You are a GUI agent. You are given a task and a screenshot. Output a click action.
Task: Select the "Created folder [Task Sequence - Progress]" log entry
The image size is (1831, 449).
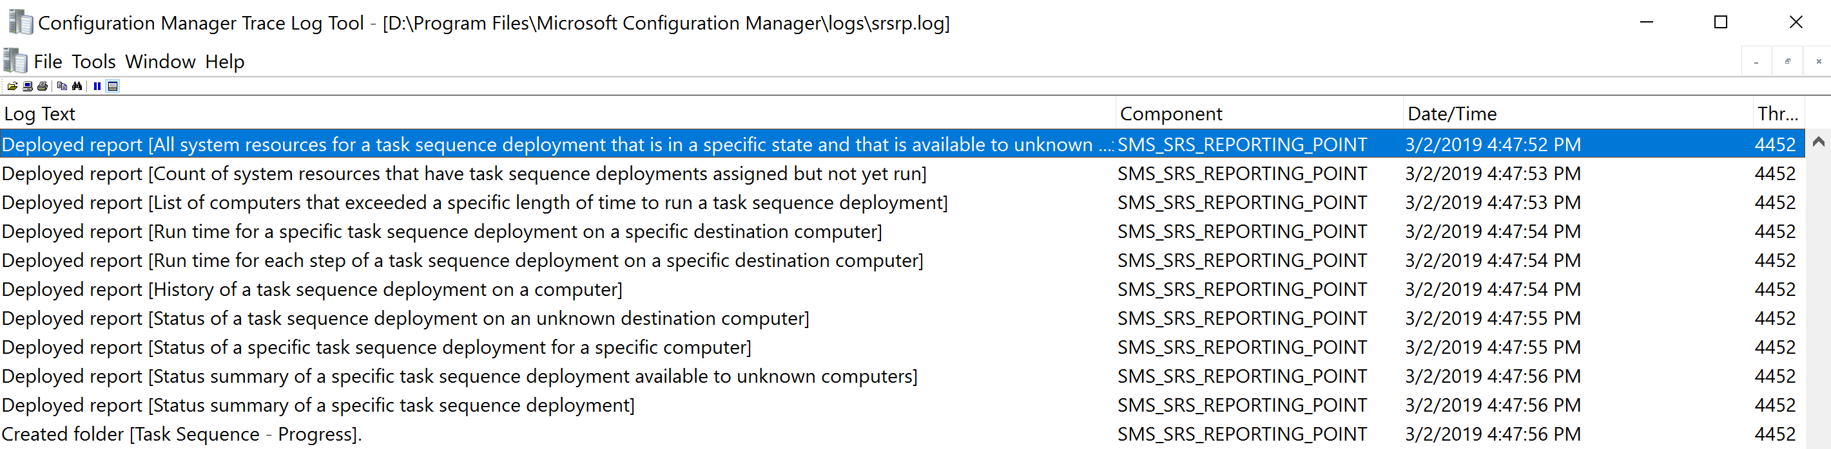pyautogui.click(x=182, y=434)
